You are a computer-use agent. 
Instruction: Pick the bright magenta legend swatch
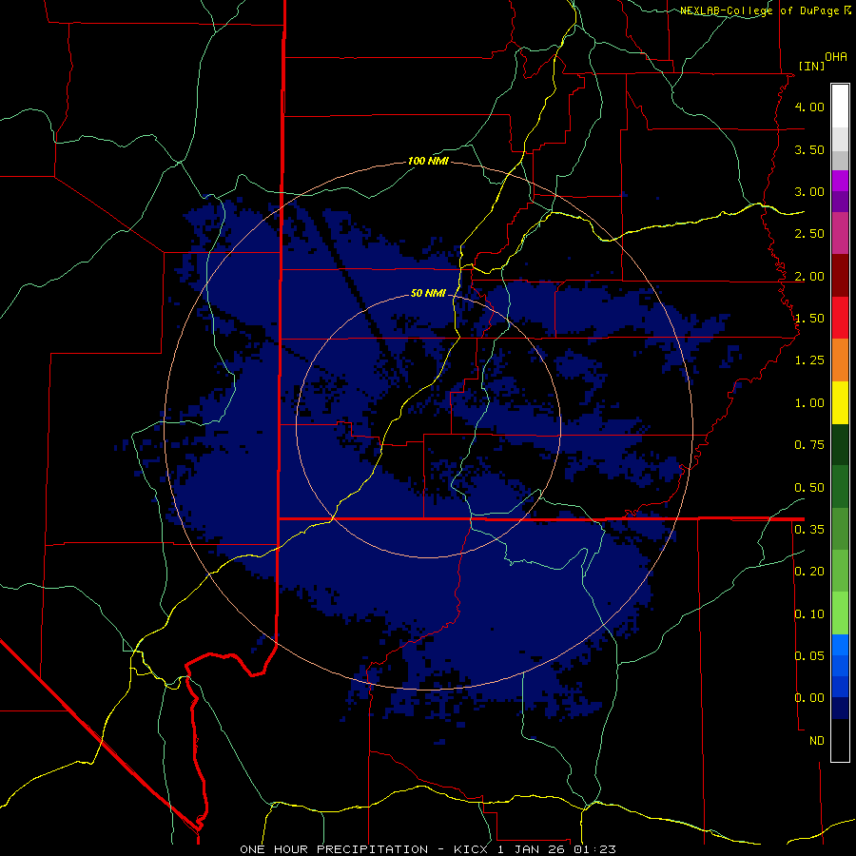(840, 181)
